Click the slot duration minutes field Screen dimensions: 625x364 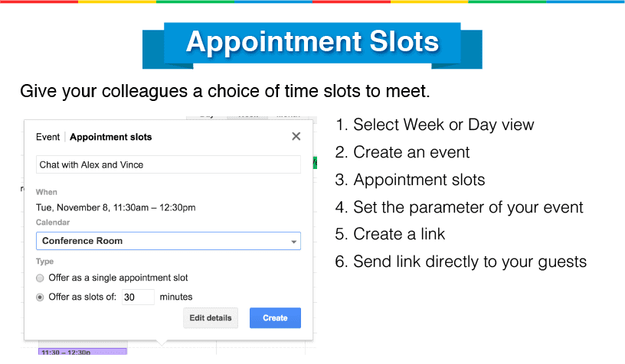[x=138, y=297]
